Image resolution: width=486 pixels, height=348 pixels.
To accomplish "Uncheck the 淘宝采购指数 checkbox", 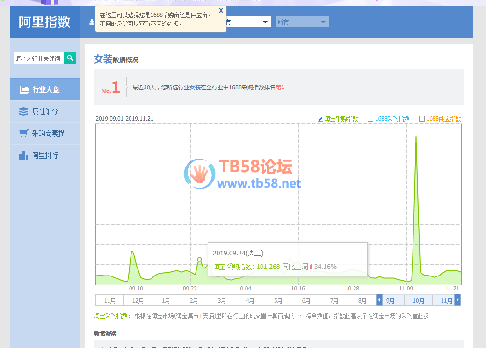I will 320,119.
